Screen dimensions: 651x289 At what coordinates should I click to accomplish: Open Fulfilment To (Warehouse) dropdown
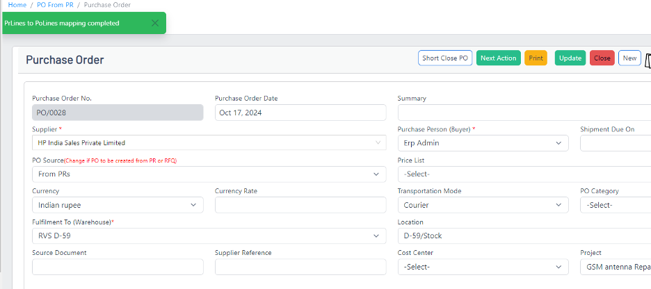(x=209, y=236)
